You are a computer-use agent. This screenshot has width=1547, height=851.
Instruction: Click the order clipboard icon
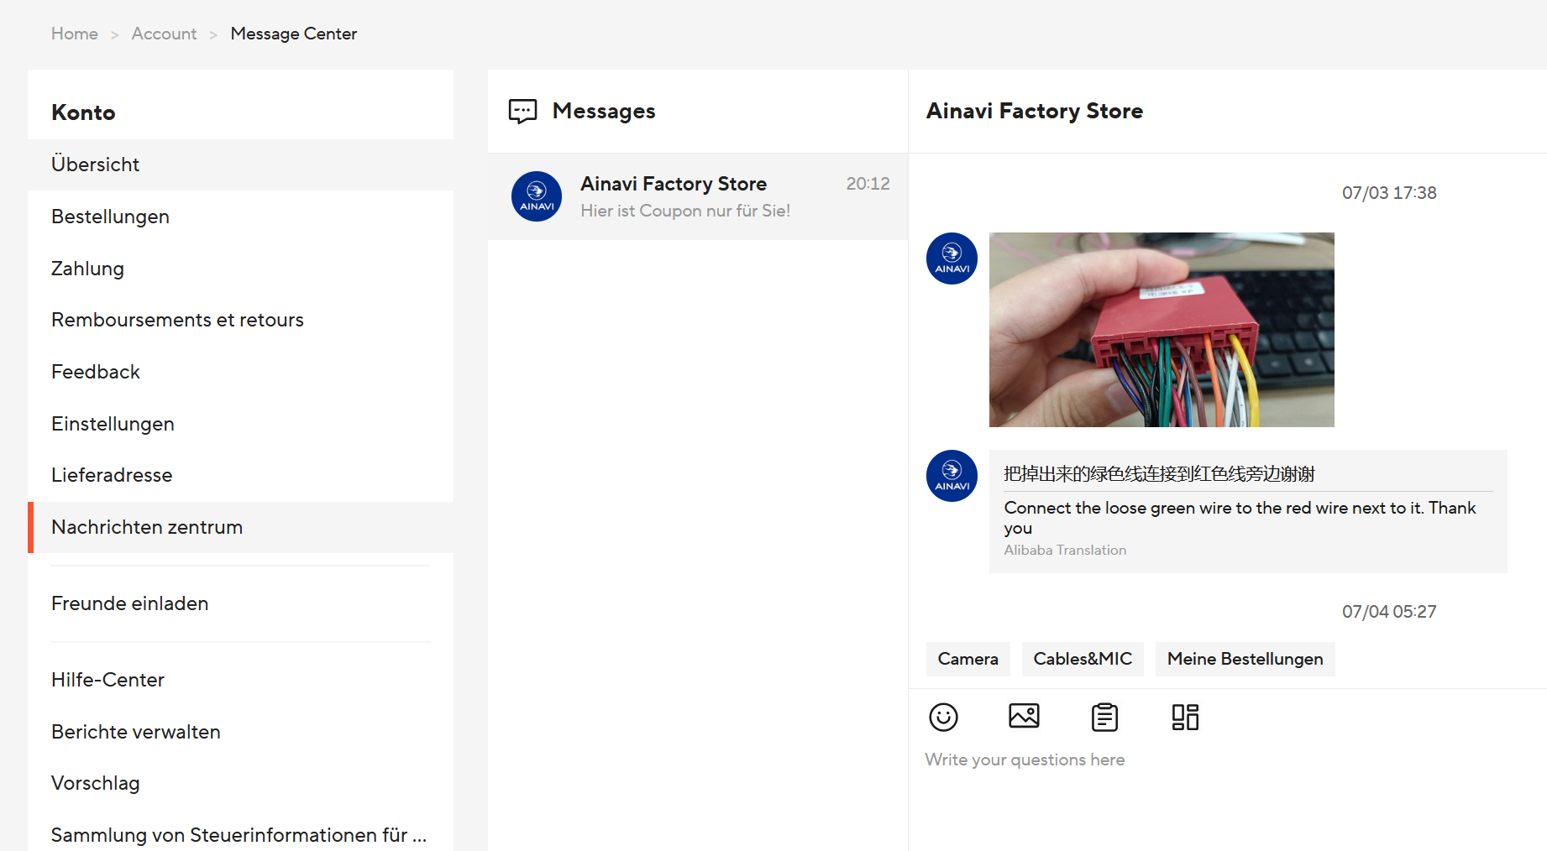pyautogui.click(x=1104, y=718)
